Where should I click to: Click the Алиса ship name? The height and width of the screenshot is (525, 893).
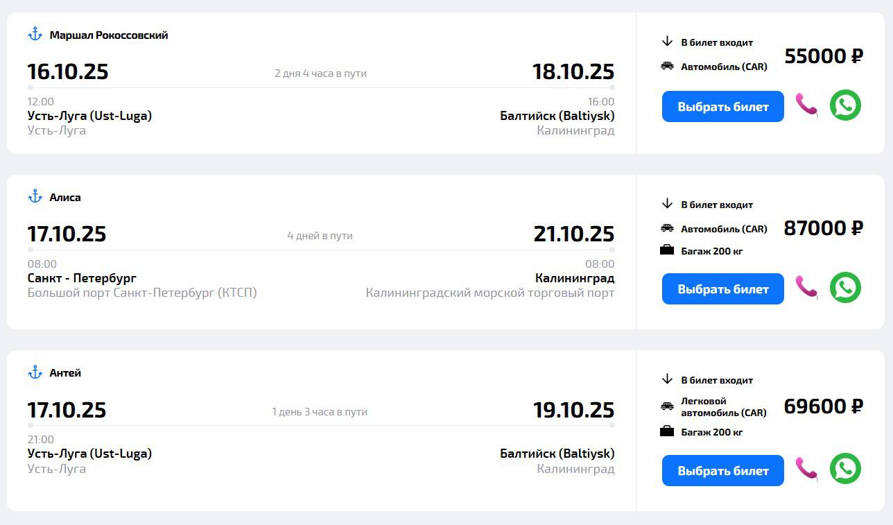tap(65, 198)
